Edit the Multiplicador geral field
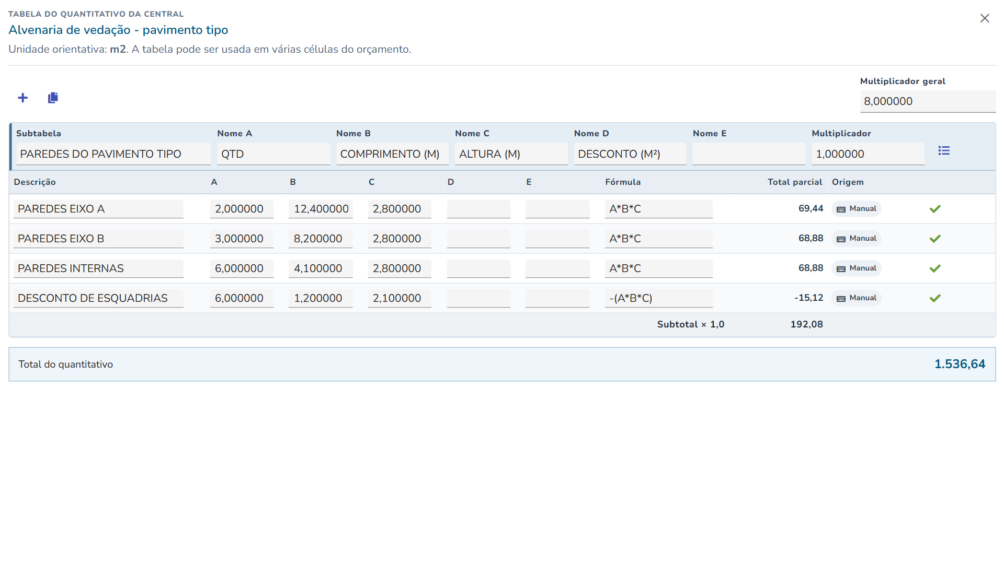 928,101
